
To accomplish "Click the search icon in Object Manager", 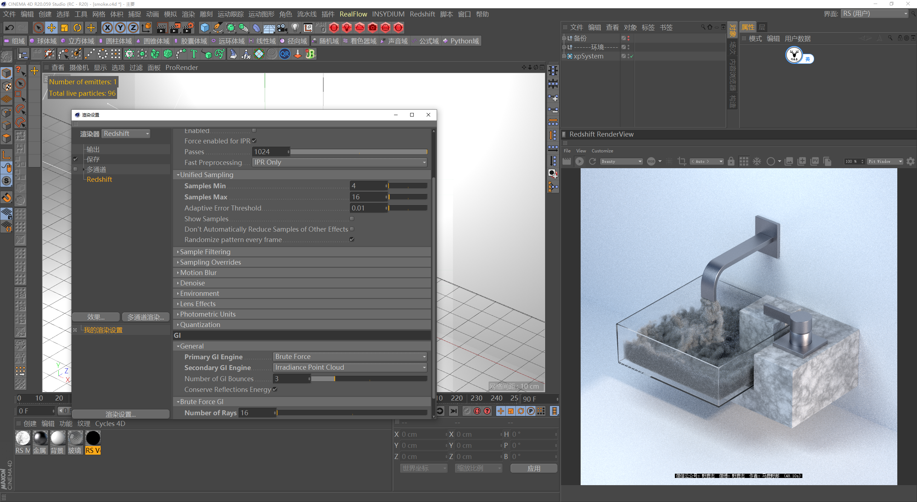I will tap(703, 27).
